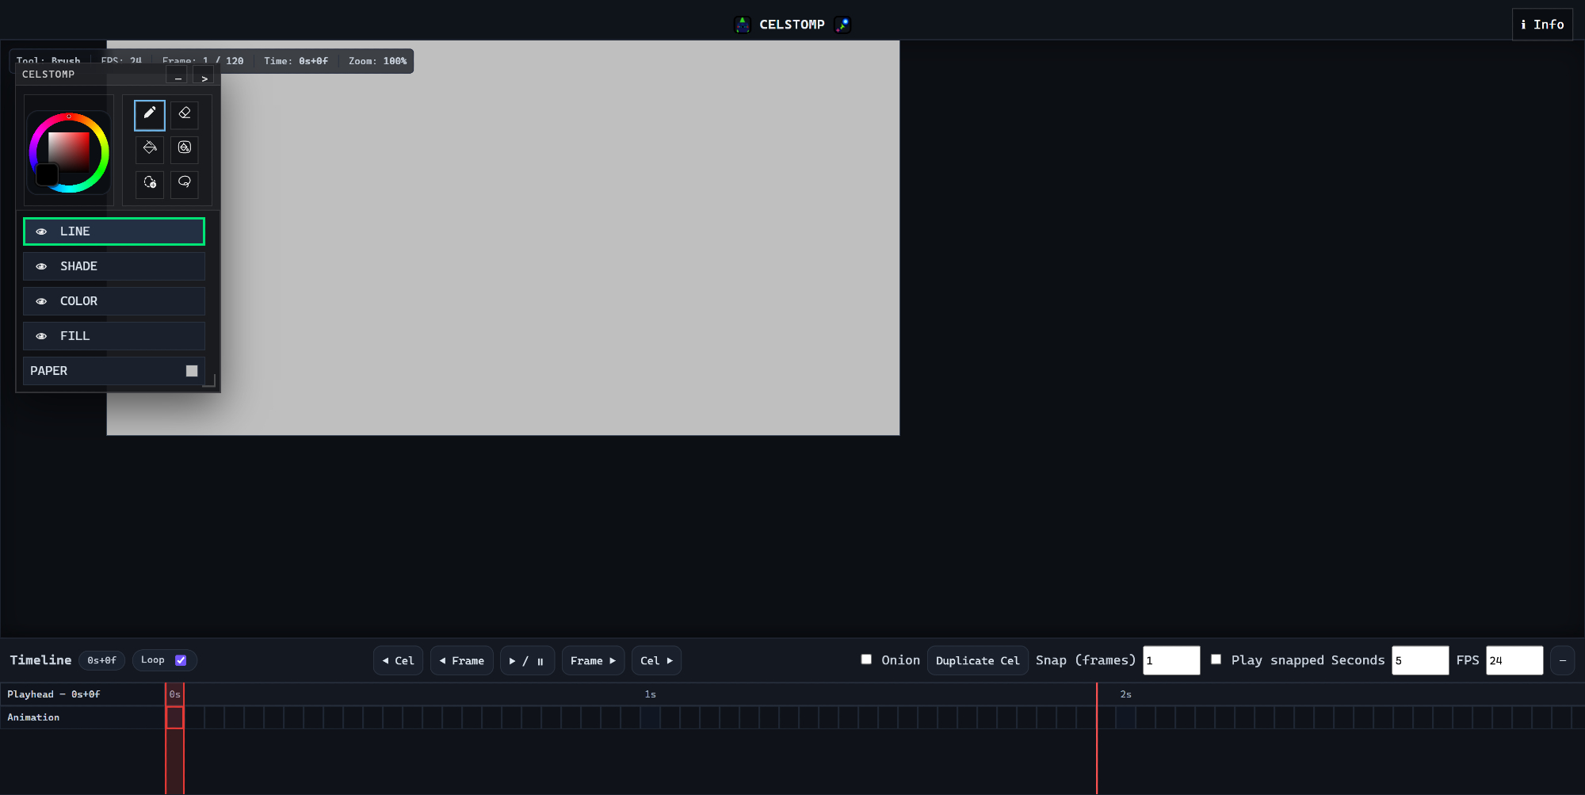Click the Duplicate Cel button
Viewport: 1585px width, 795px height.
[x=977, y=660]
